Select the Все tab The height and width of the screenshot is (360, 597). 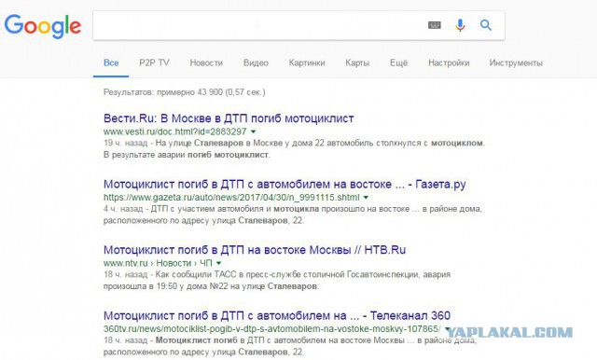(x=111, y=62)
